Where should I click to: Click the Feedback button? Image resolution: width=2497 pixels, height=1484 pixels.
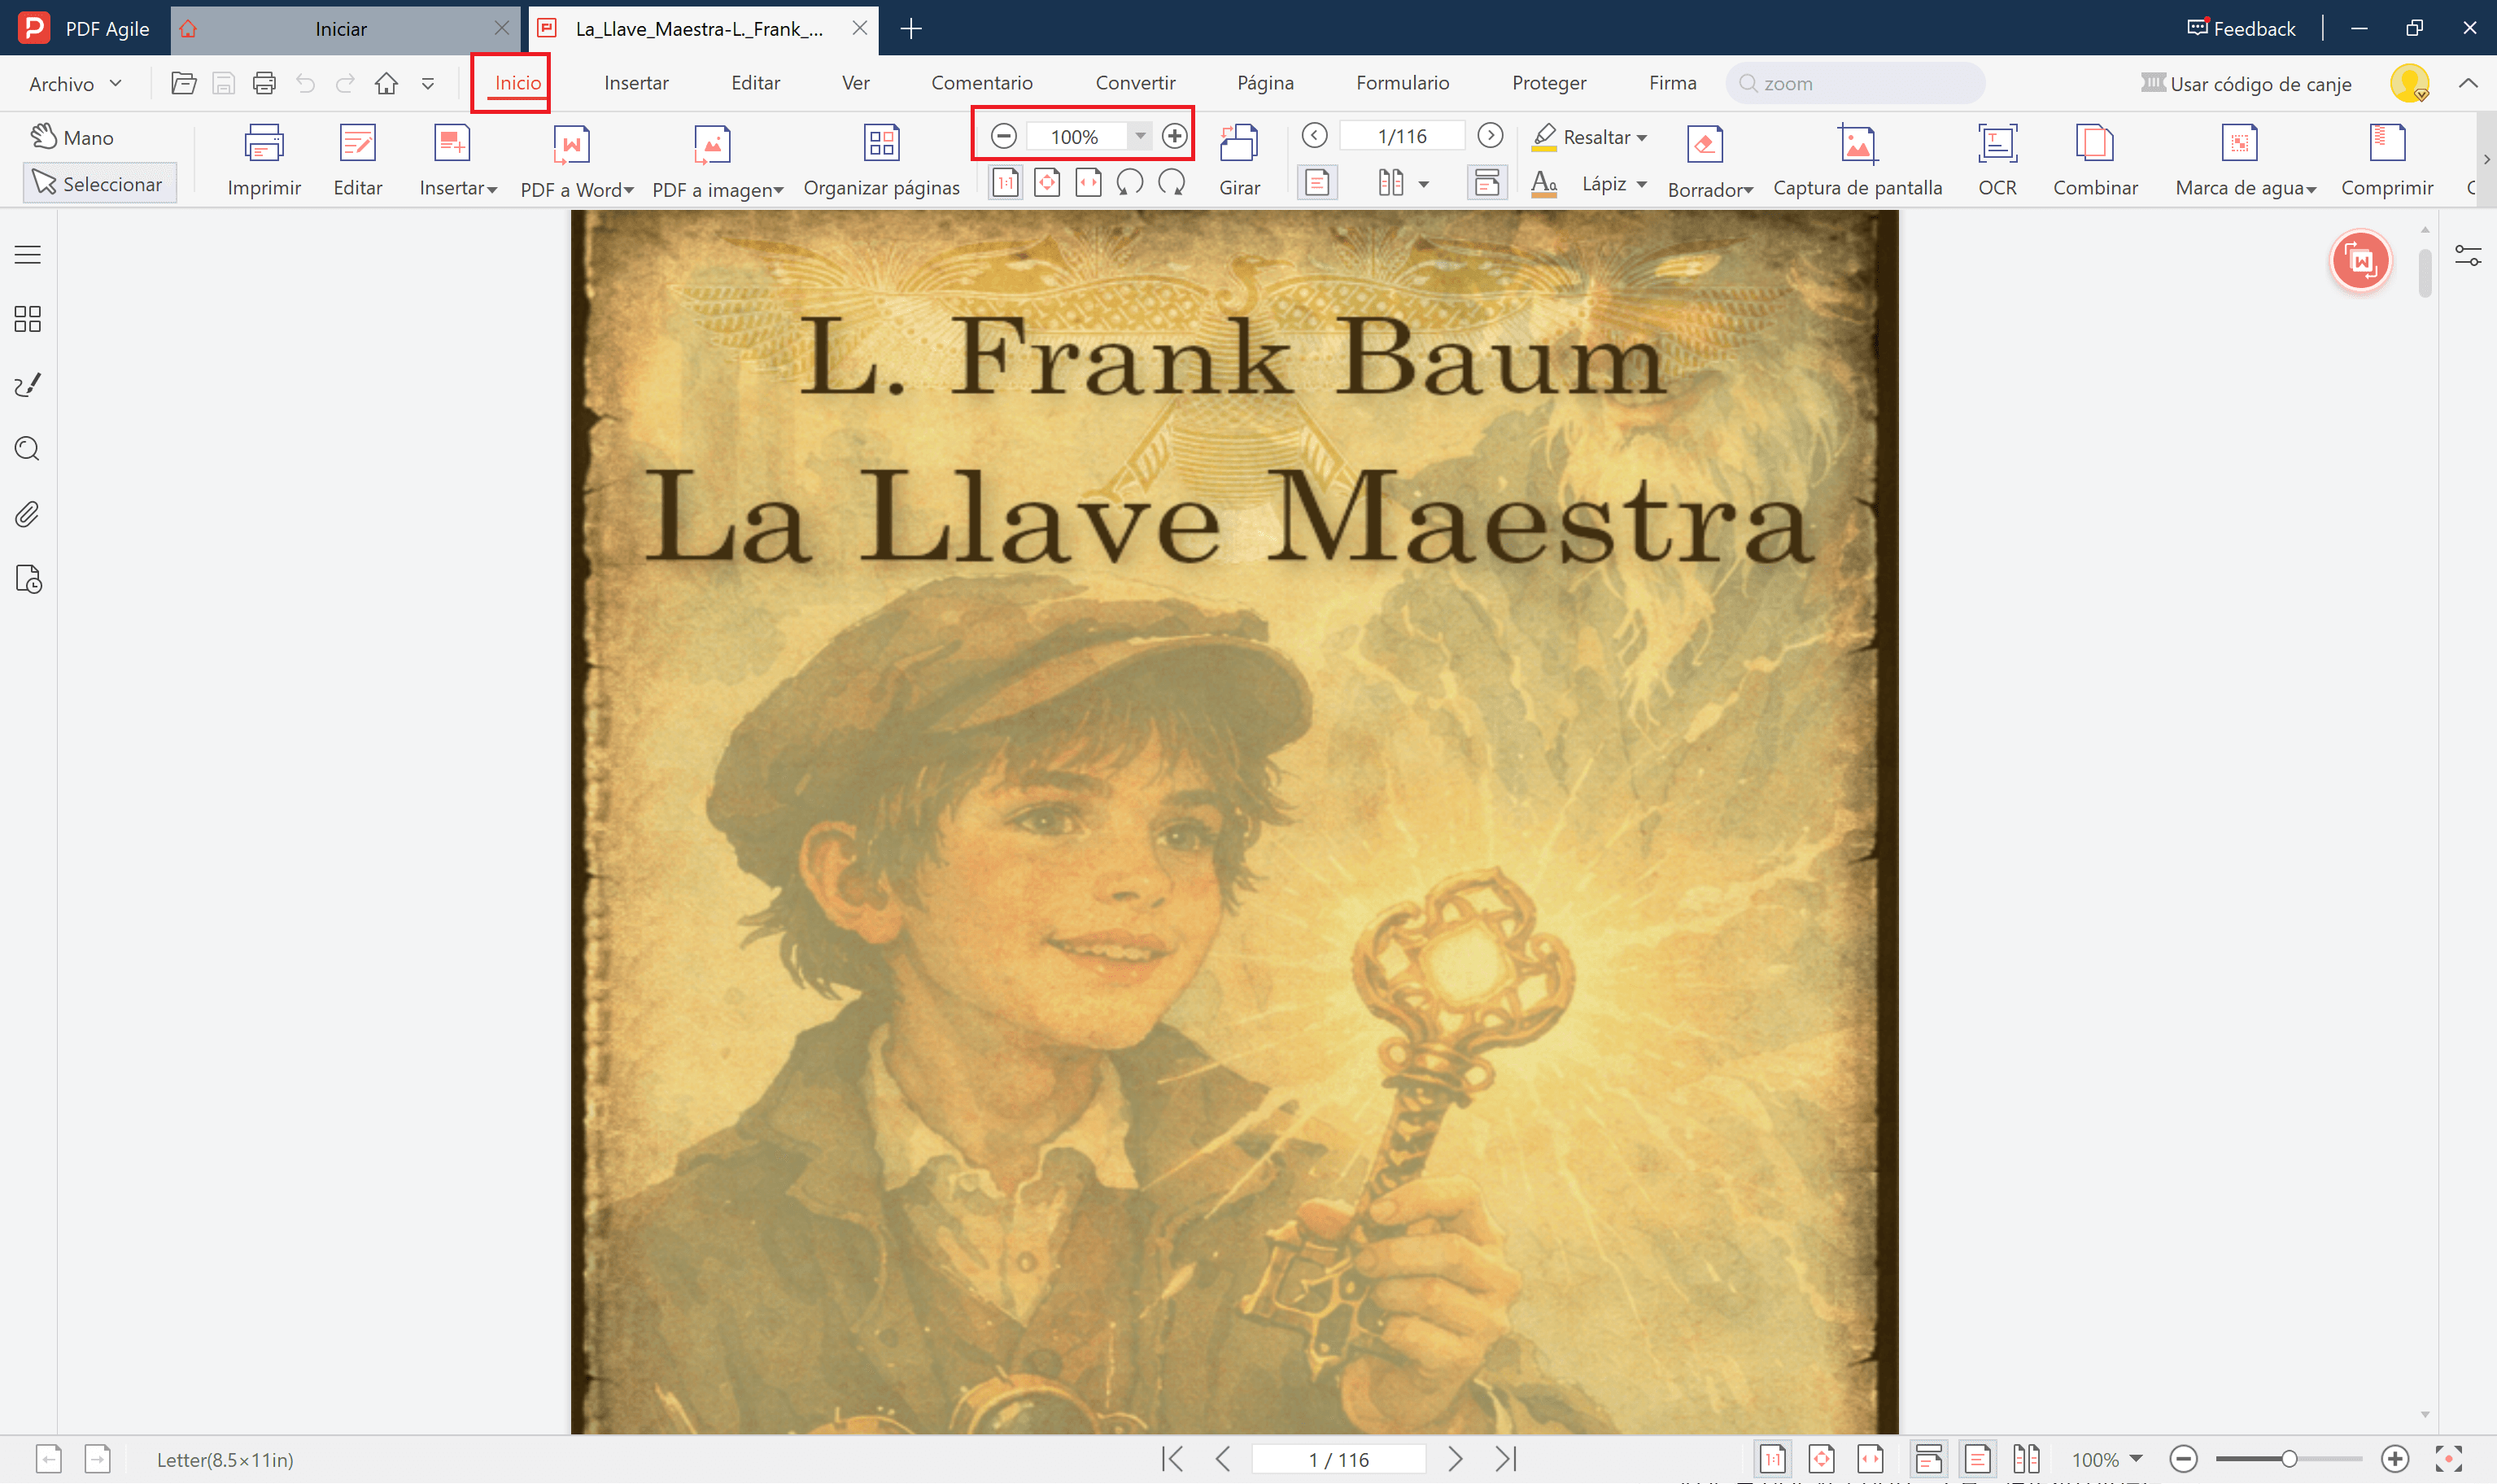[2241, 27]
